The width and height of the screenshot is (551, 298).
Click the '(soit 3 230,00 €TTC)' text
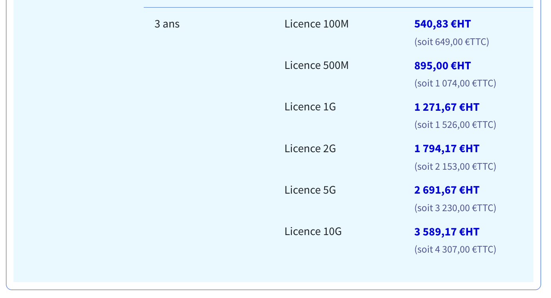(455, 208)
